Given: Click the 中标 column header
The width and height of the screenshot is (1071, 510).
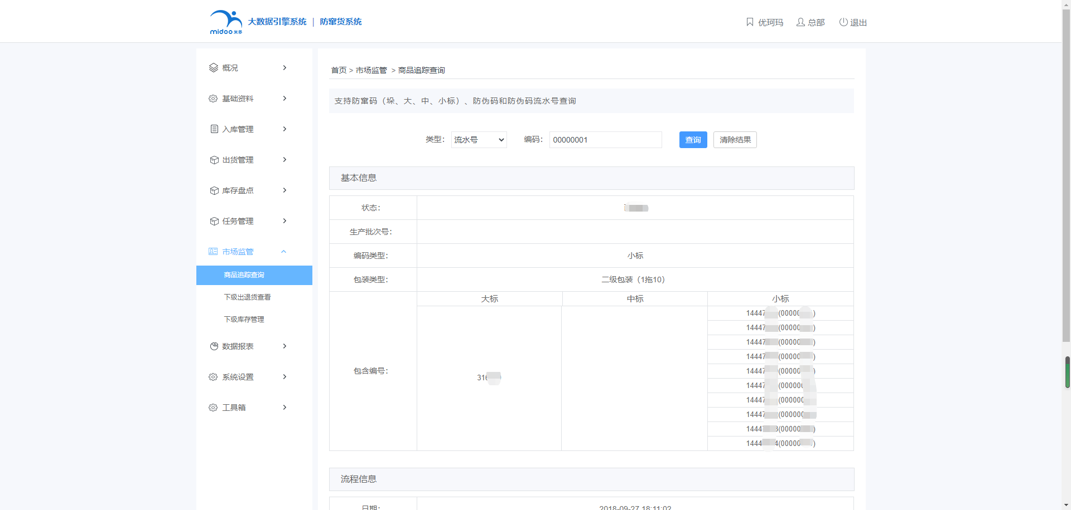Looking at the screenshot, I should click(x=635, y=299).
